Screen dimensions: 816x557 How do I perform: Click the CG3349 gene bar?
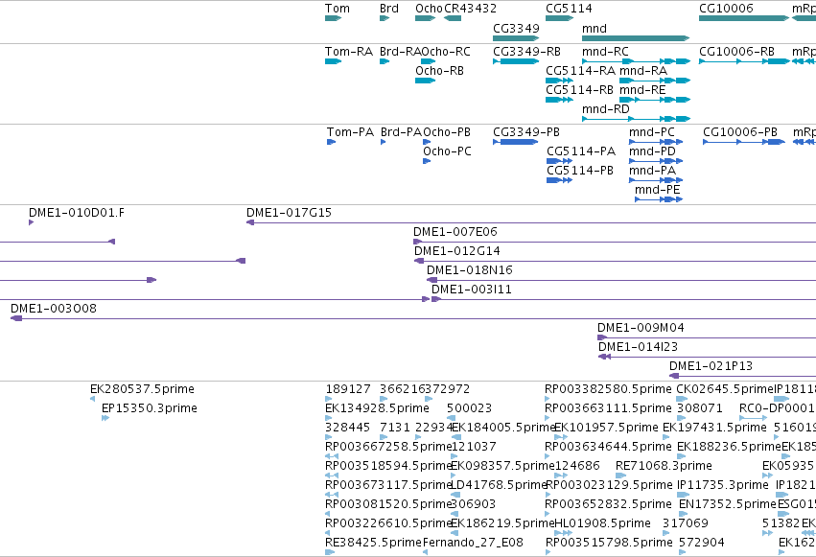click(x=516, y=38)
